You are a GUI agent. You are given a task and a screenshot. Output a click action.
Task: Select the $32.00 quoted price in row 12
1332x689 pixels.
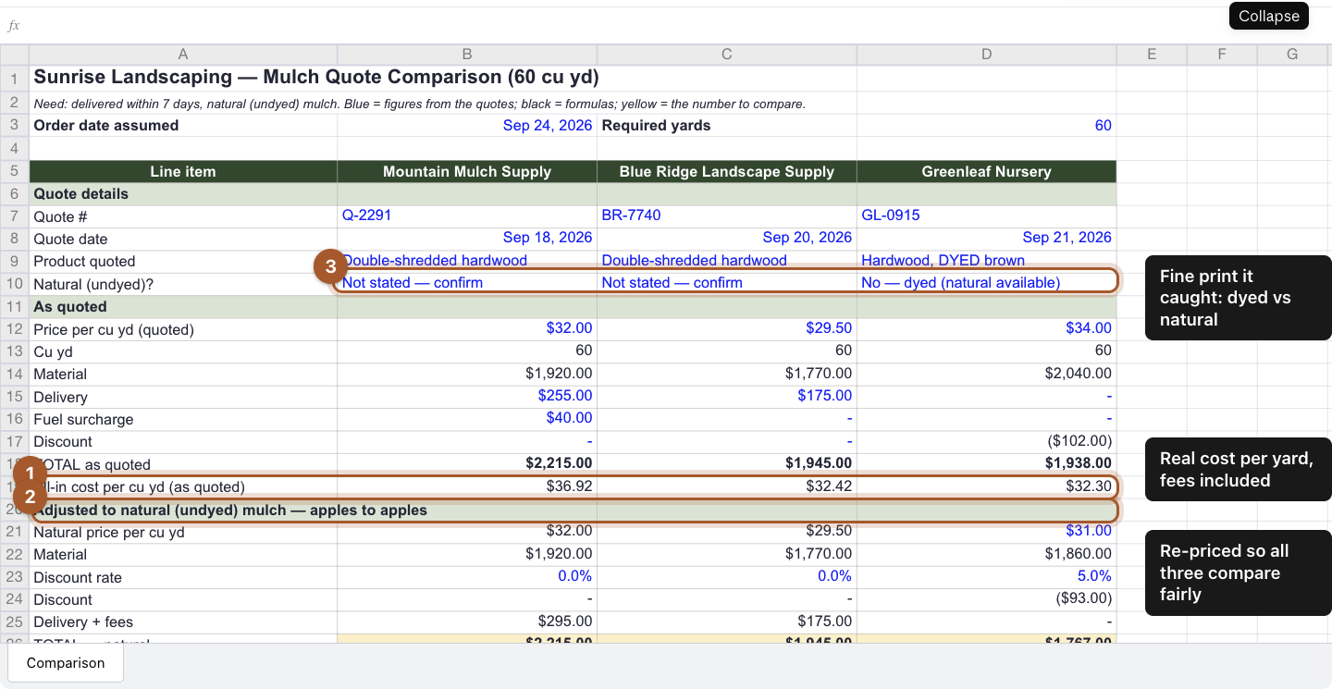pos(467,328)
